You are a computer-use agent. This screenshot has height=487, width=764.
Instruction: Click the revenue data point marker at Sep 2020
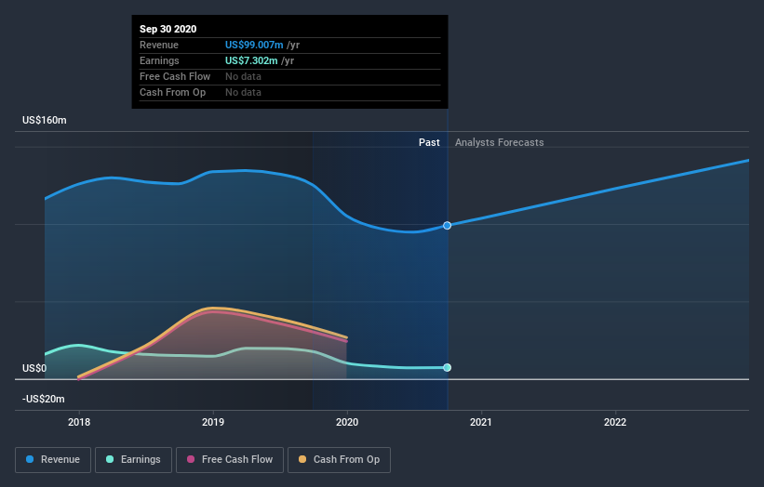pyautogui.click(x=447, y=225)
